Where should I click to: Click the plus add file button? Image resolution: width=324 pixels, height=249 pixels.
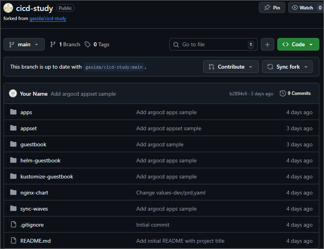(268, 44)
